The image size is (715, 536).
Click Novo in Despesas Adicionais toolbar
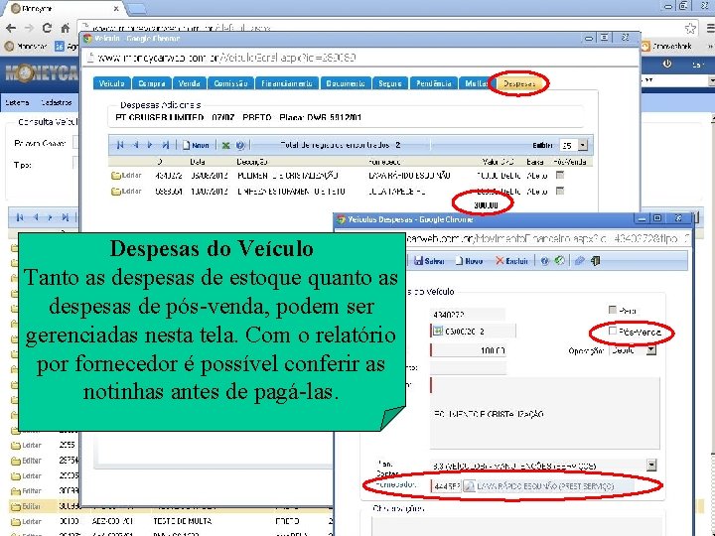pos(196,145)
